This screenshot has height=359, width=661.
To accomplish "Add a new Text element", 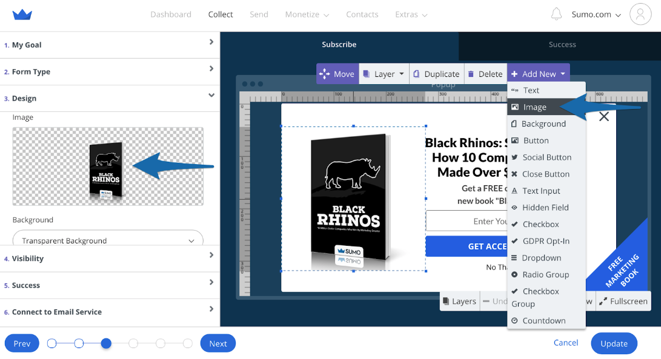I will tap(546, 90).
